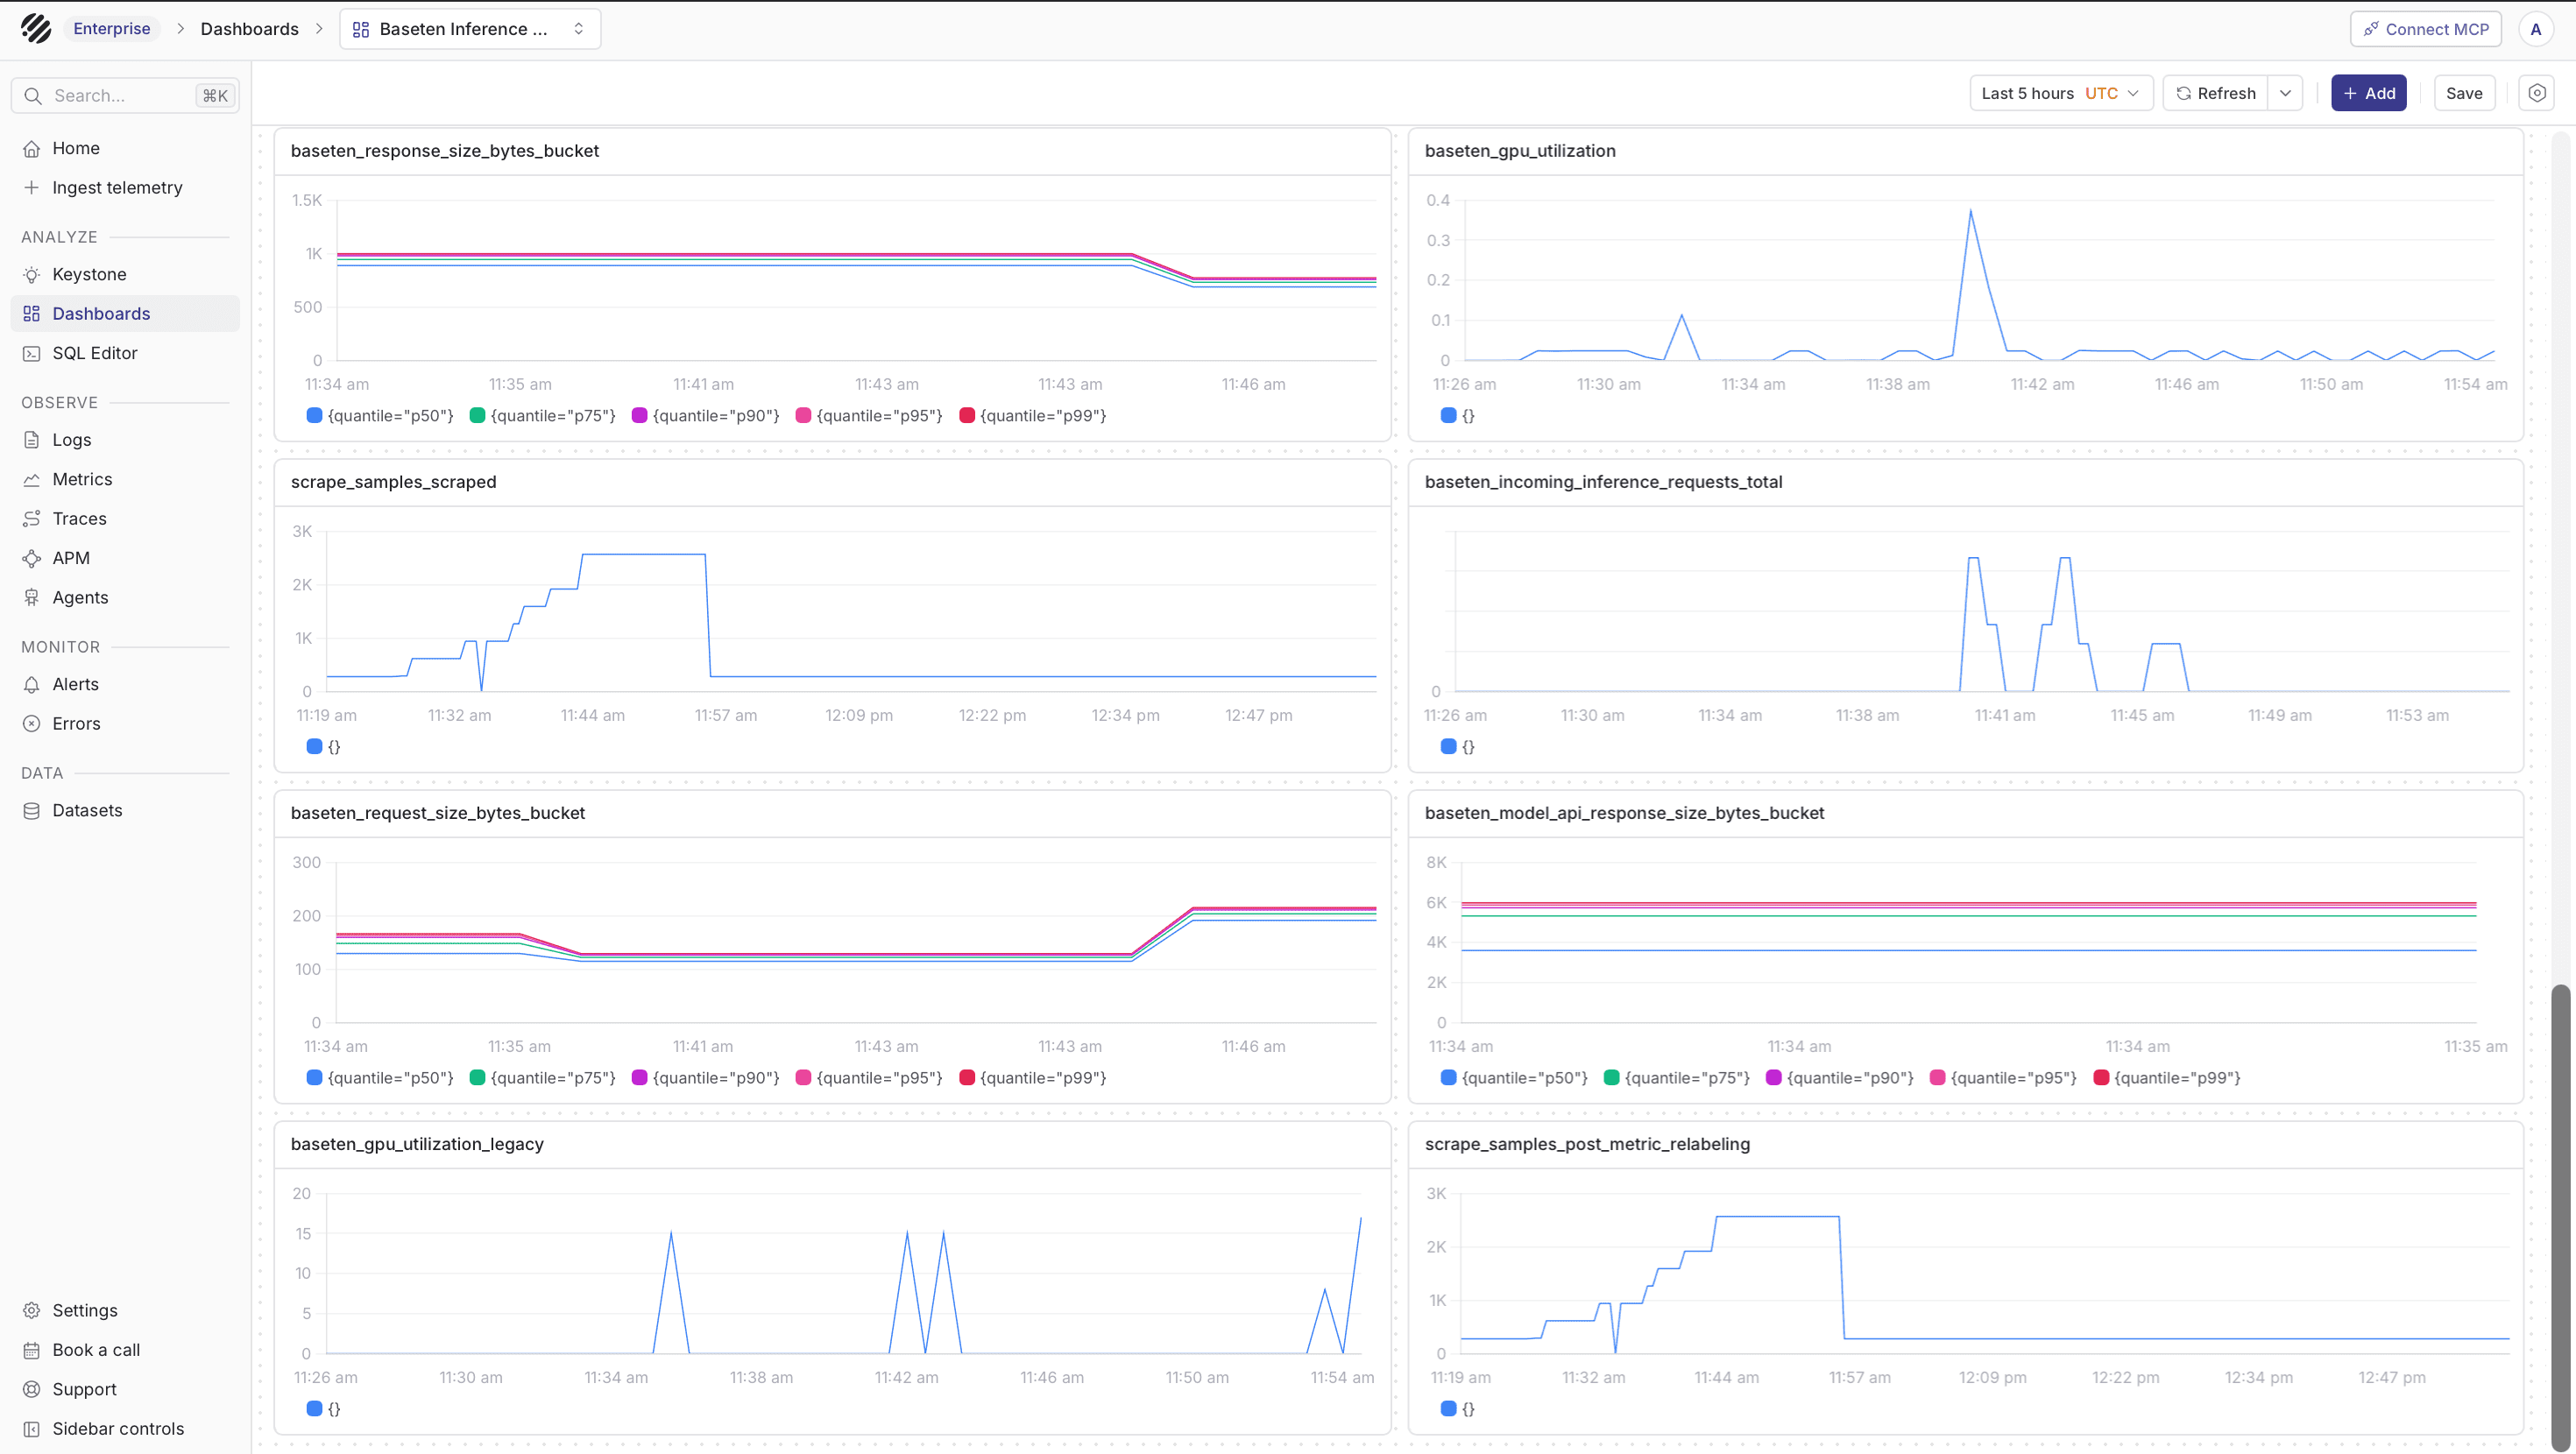Click the Book a call calendar icon
The height and width of the screenshot is (1454, 2576).
[32, 1349]
